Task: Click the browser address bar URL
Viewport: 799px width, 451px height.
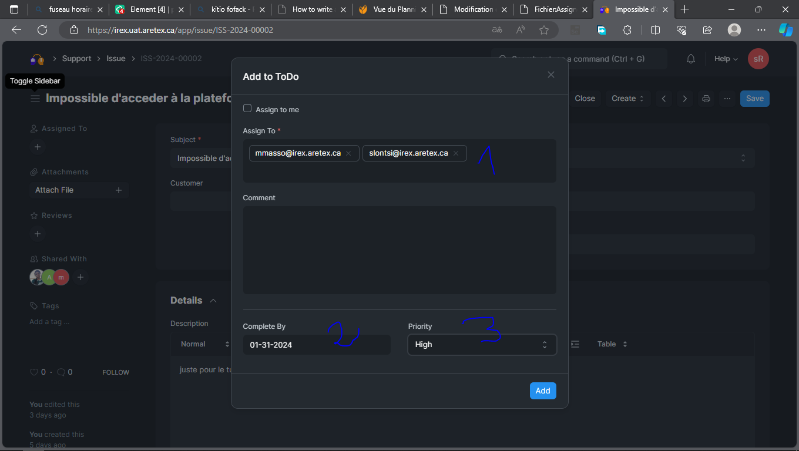Action: pyautogui.click(x=180, y=30)
